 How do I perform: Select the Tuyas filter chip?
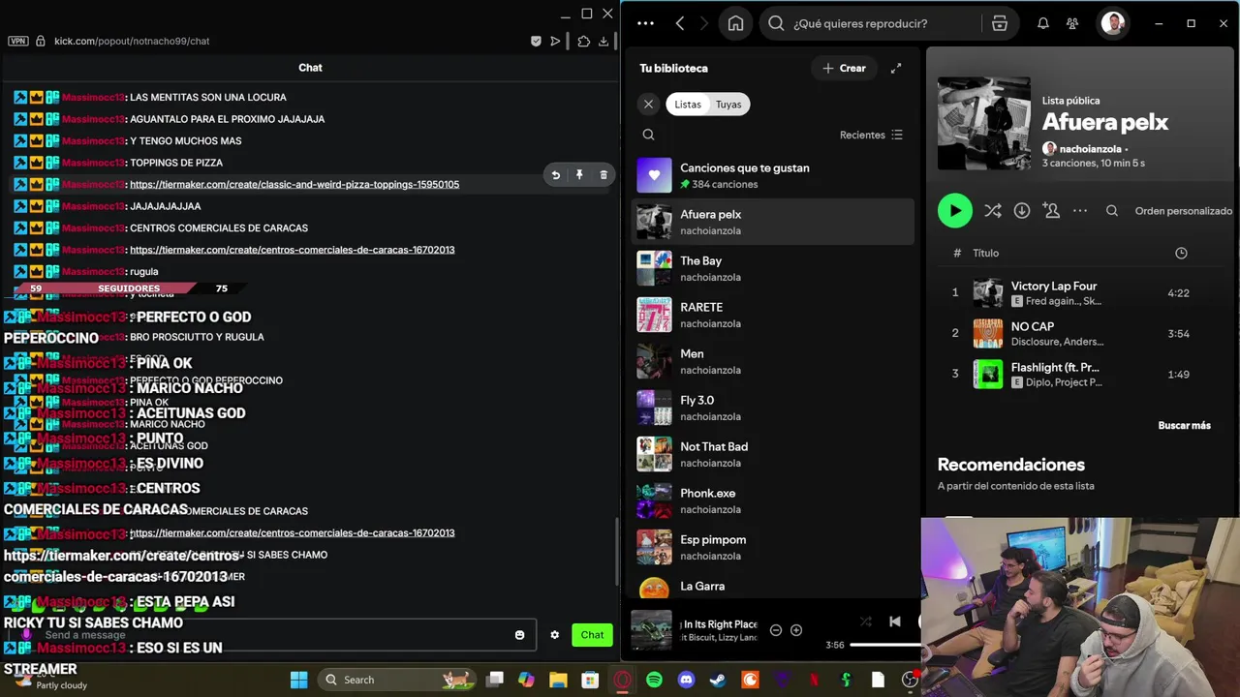click(x=728, y=105)
